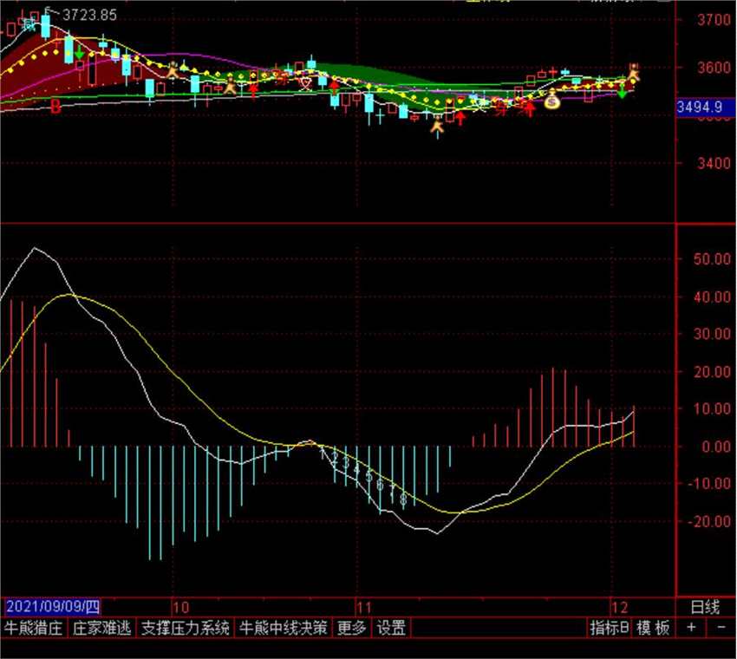Image resolution: width=737 pixels, height=659 pixels.
Task: Click the green down arrow near September candles
Action: coord(80,53)
